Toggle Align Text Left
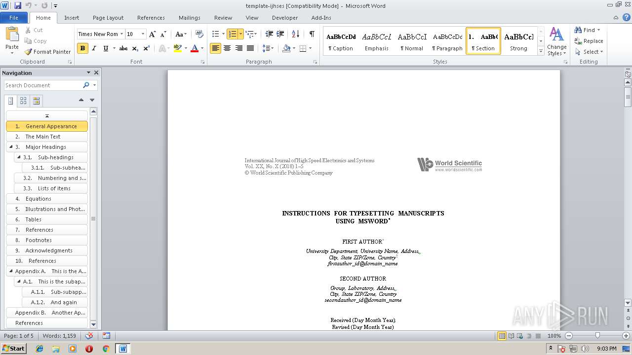This screenshot has width=632, height=355. click(215, 48)
